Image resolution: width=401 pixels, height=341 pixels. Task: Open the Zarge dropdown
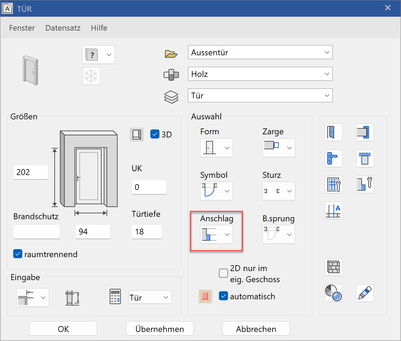point(278,148)
